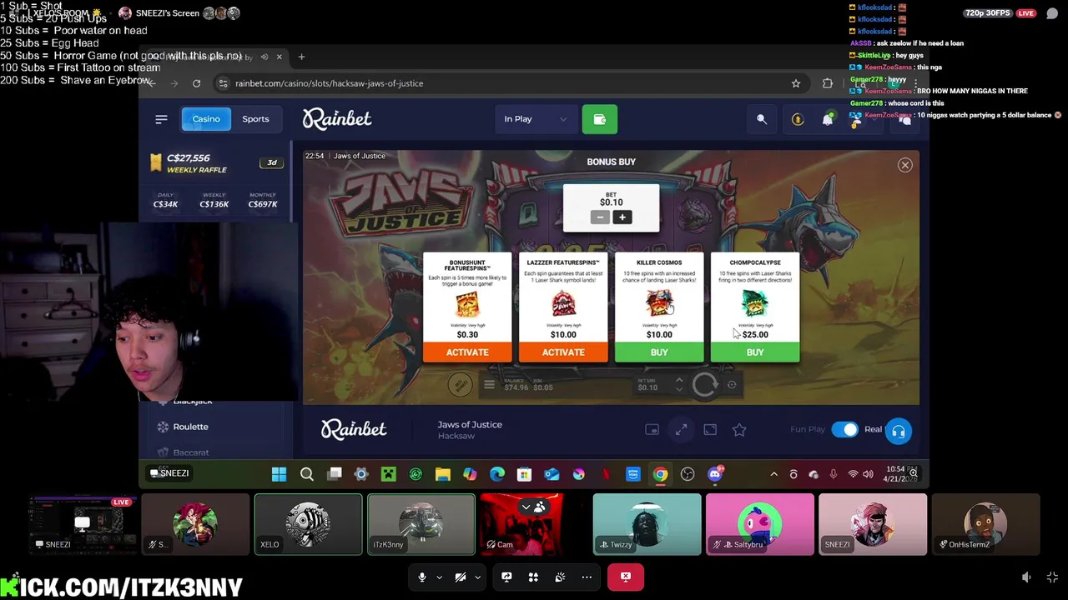Open taskbar volume speaker control

tap(868, 474)
